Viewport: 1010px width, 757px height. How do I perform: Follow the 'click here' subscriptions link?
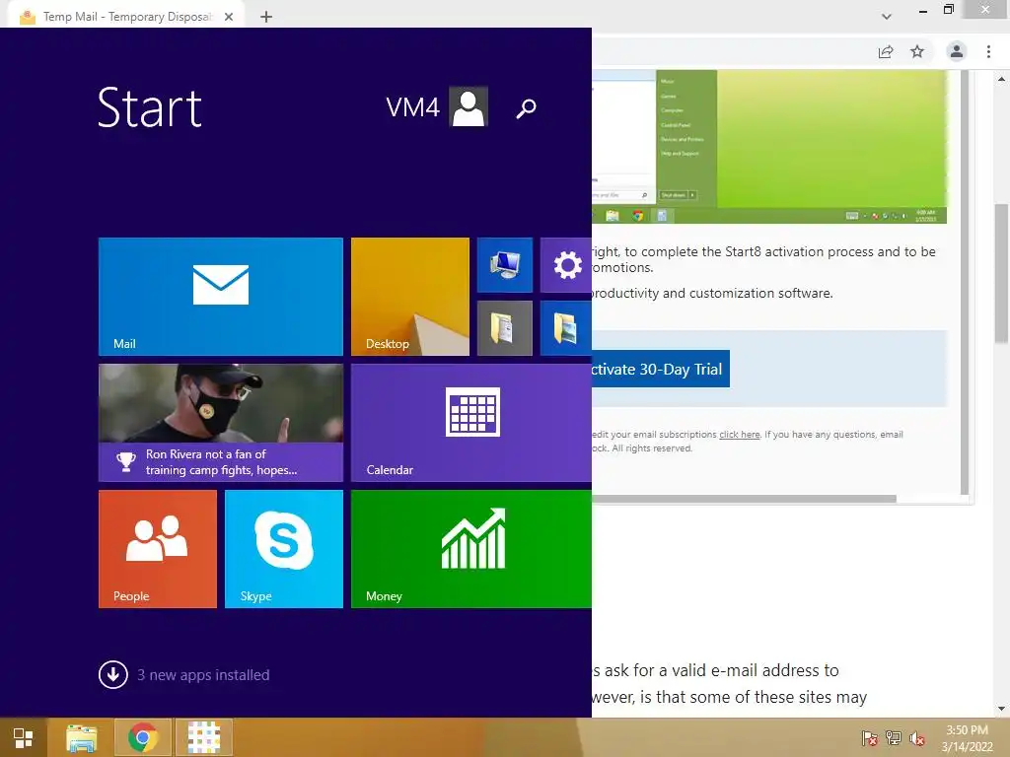tap(740, 435)
